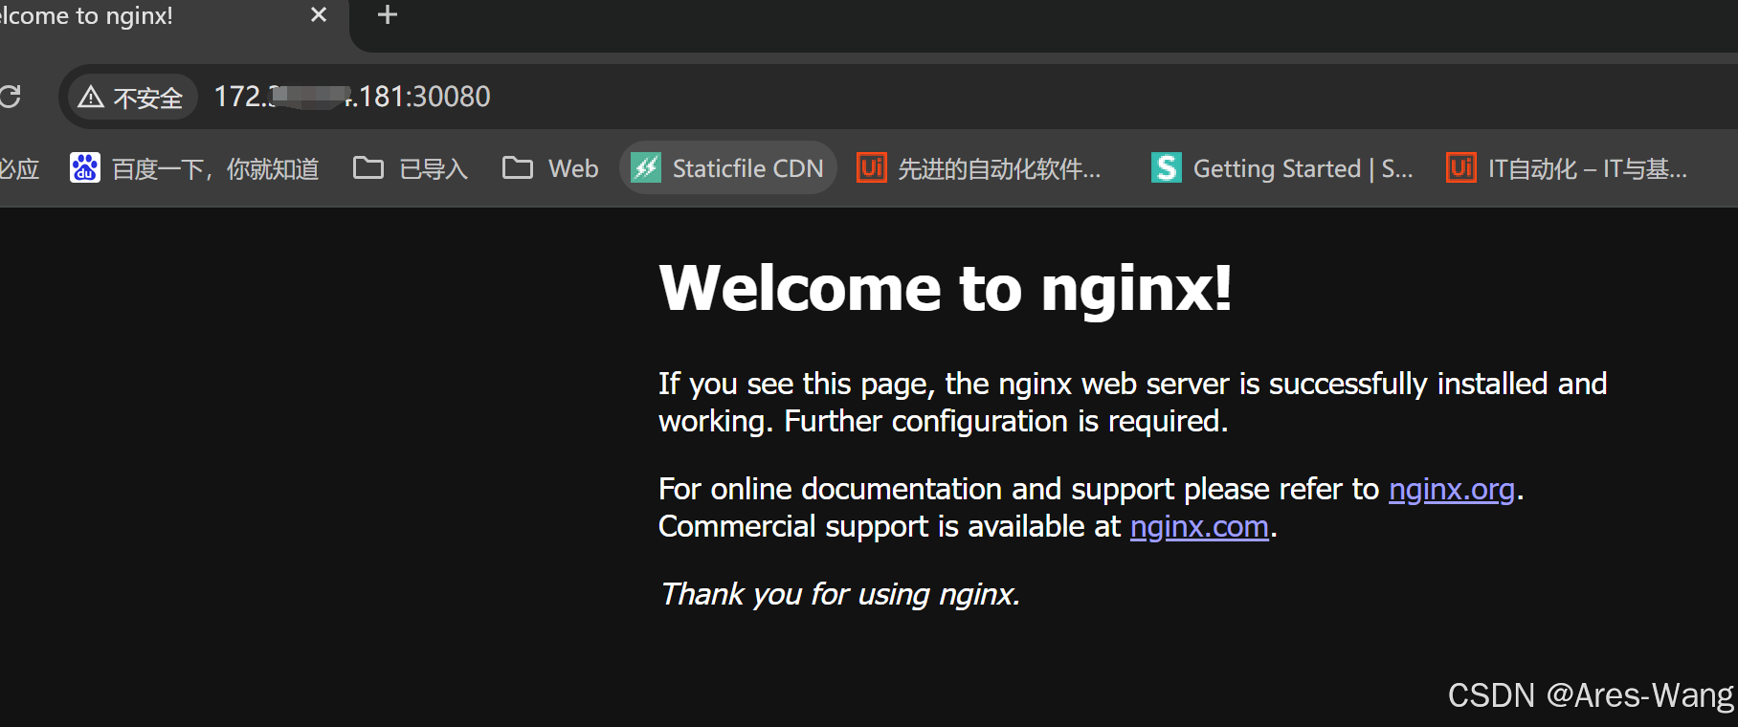Open the Web bookmarks folder
This screenshot has width=1738, height=727.
coord(550,168)
